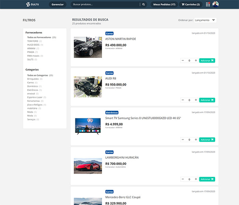Filter by category enxoval

(33, 94)
